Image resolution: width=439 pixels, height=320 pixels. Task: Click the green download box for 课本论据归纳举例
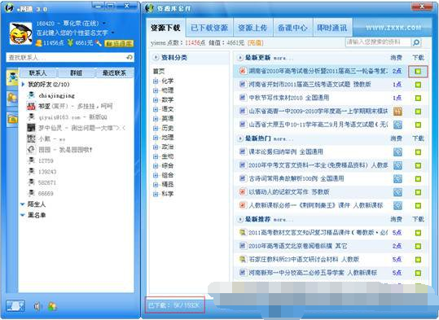coord(418,152)
